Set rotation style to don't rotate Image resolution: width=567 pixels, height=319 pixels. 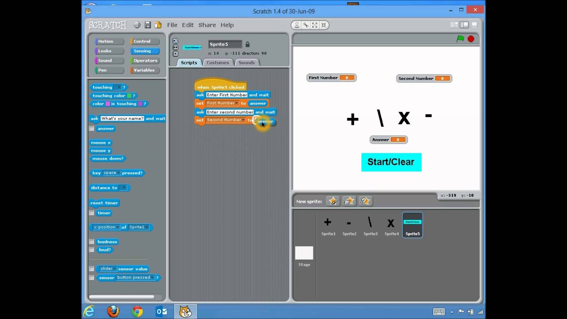(x=175, y=54)
